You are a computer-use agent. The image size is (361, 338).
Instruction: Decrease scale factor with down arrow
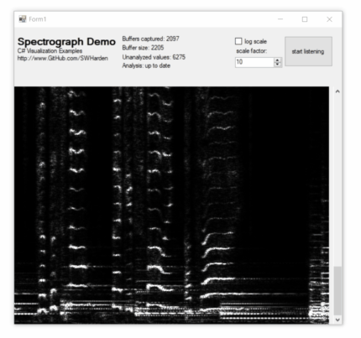click(x=277, y=65)
